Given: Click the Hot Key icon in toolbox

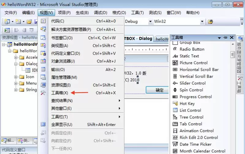Looking at the screenshot, I should tap(175, 103).
